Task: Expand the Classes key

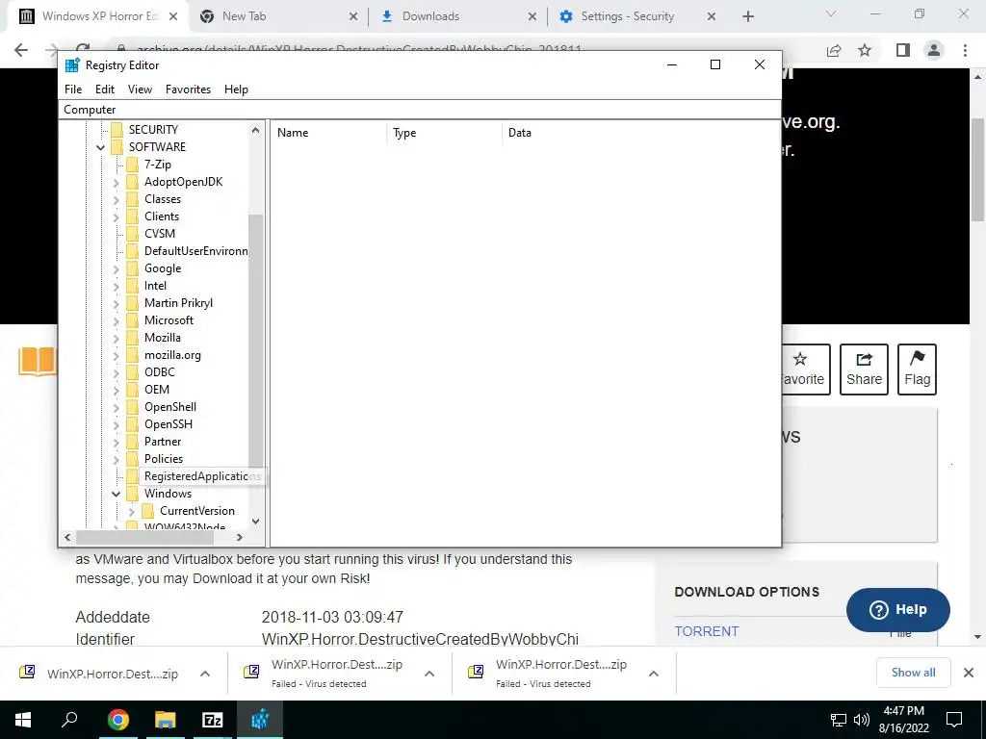Action: tap(116, 200)
